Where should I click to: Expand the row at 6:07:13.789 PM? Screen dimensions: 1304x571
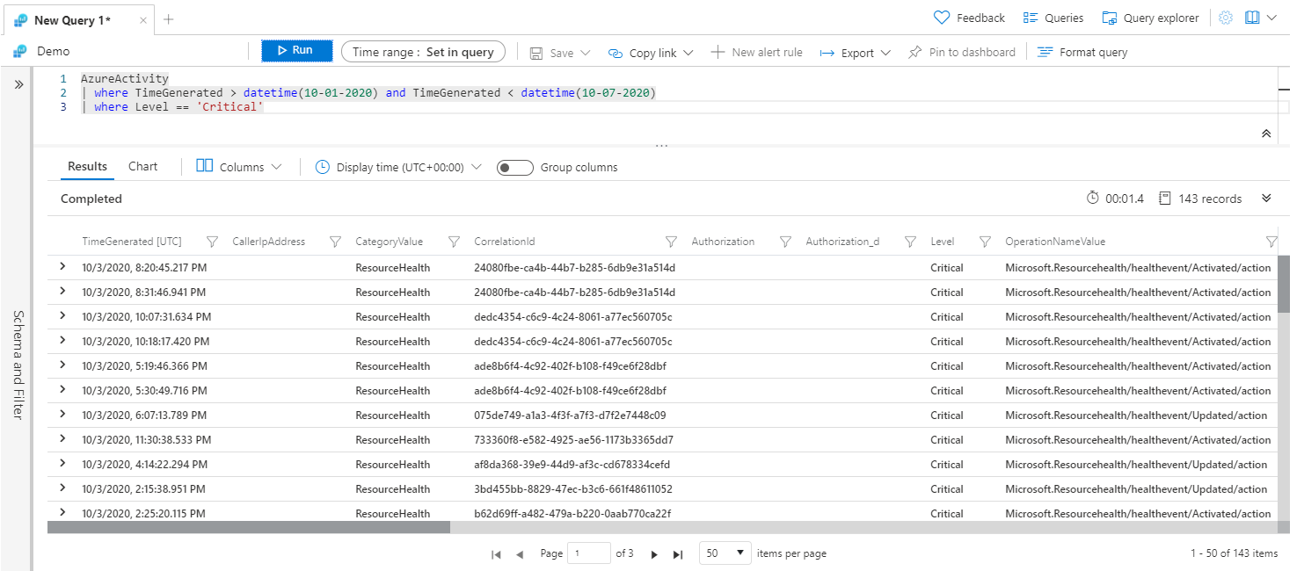point(62,415)
